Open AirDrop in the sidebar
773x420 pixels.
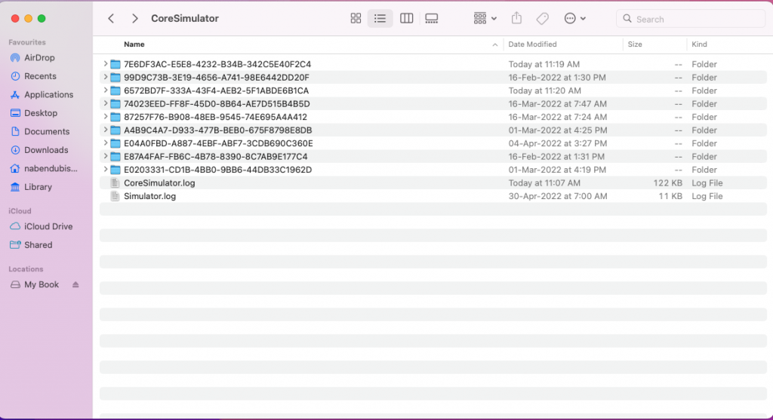(x=39, y=57)
